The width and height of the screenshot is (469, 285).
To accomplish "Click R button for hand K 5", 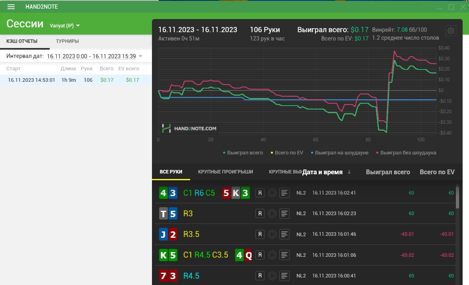I will [260, 255].
